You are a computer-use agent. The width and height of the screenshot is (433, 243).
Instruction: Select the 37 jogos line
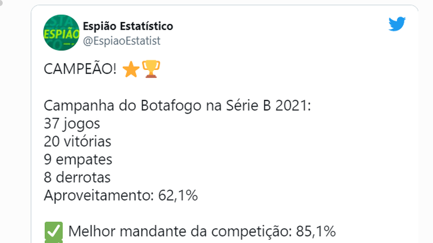[72, 124]
